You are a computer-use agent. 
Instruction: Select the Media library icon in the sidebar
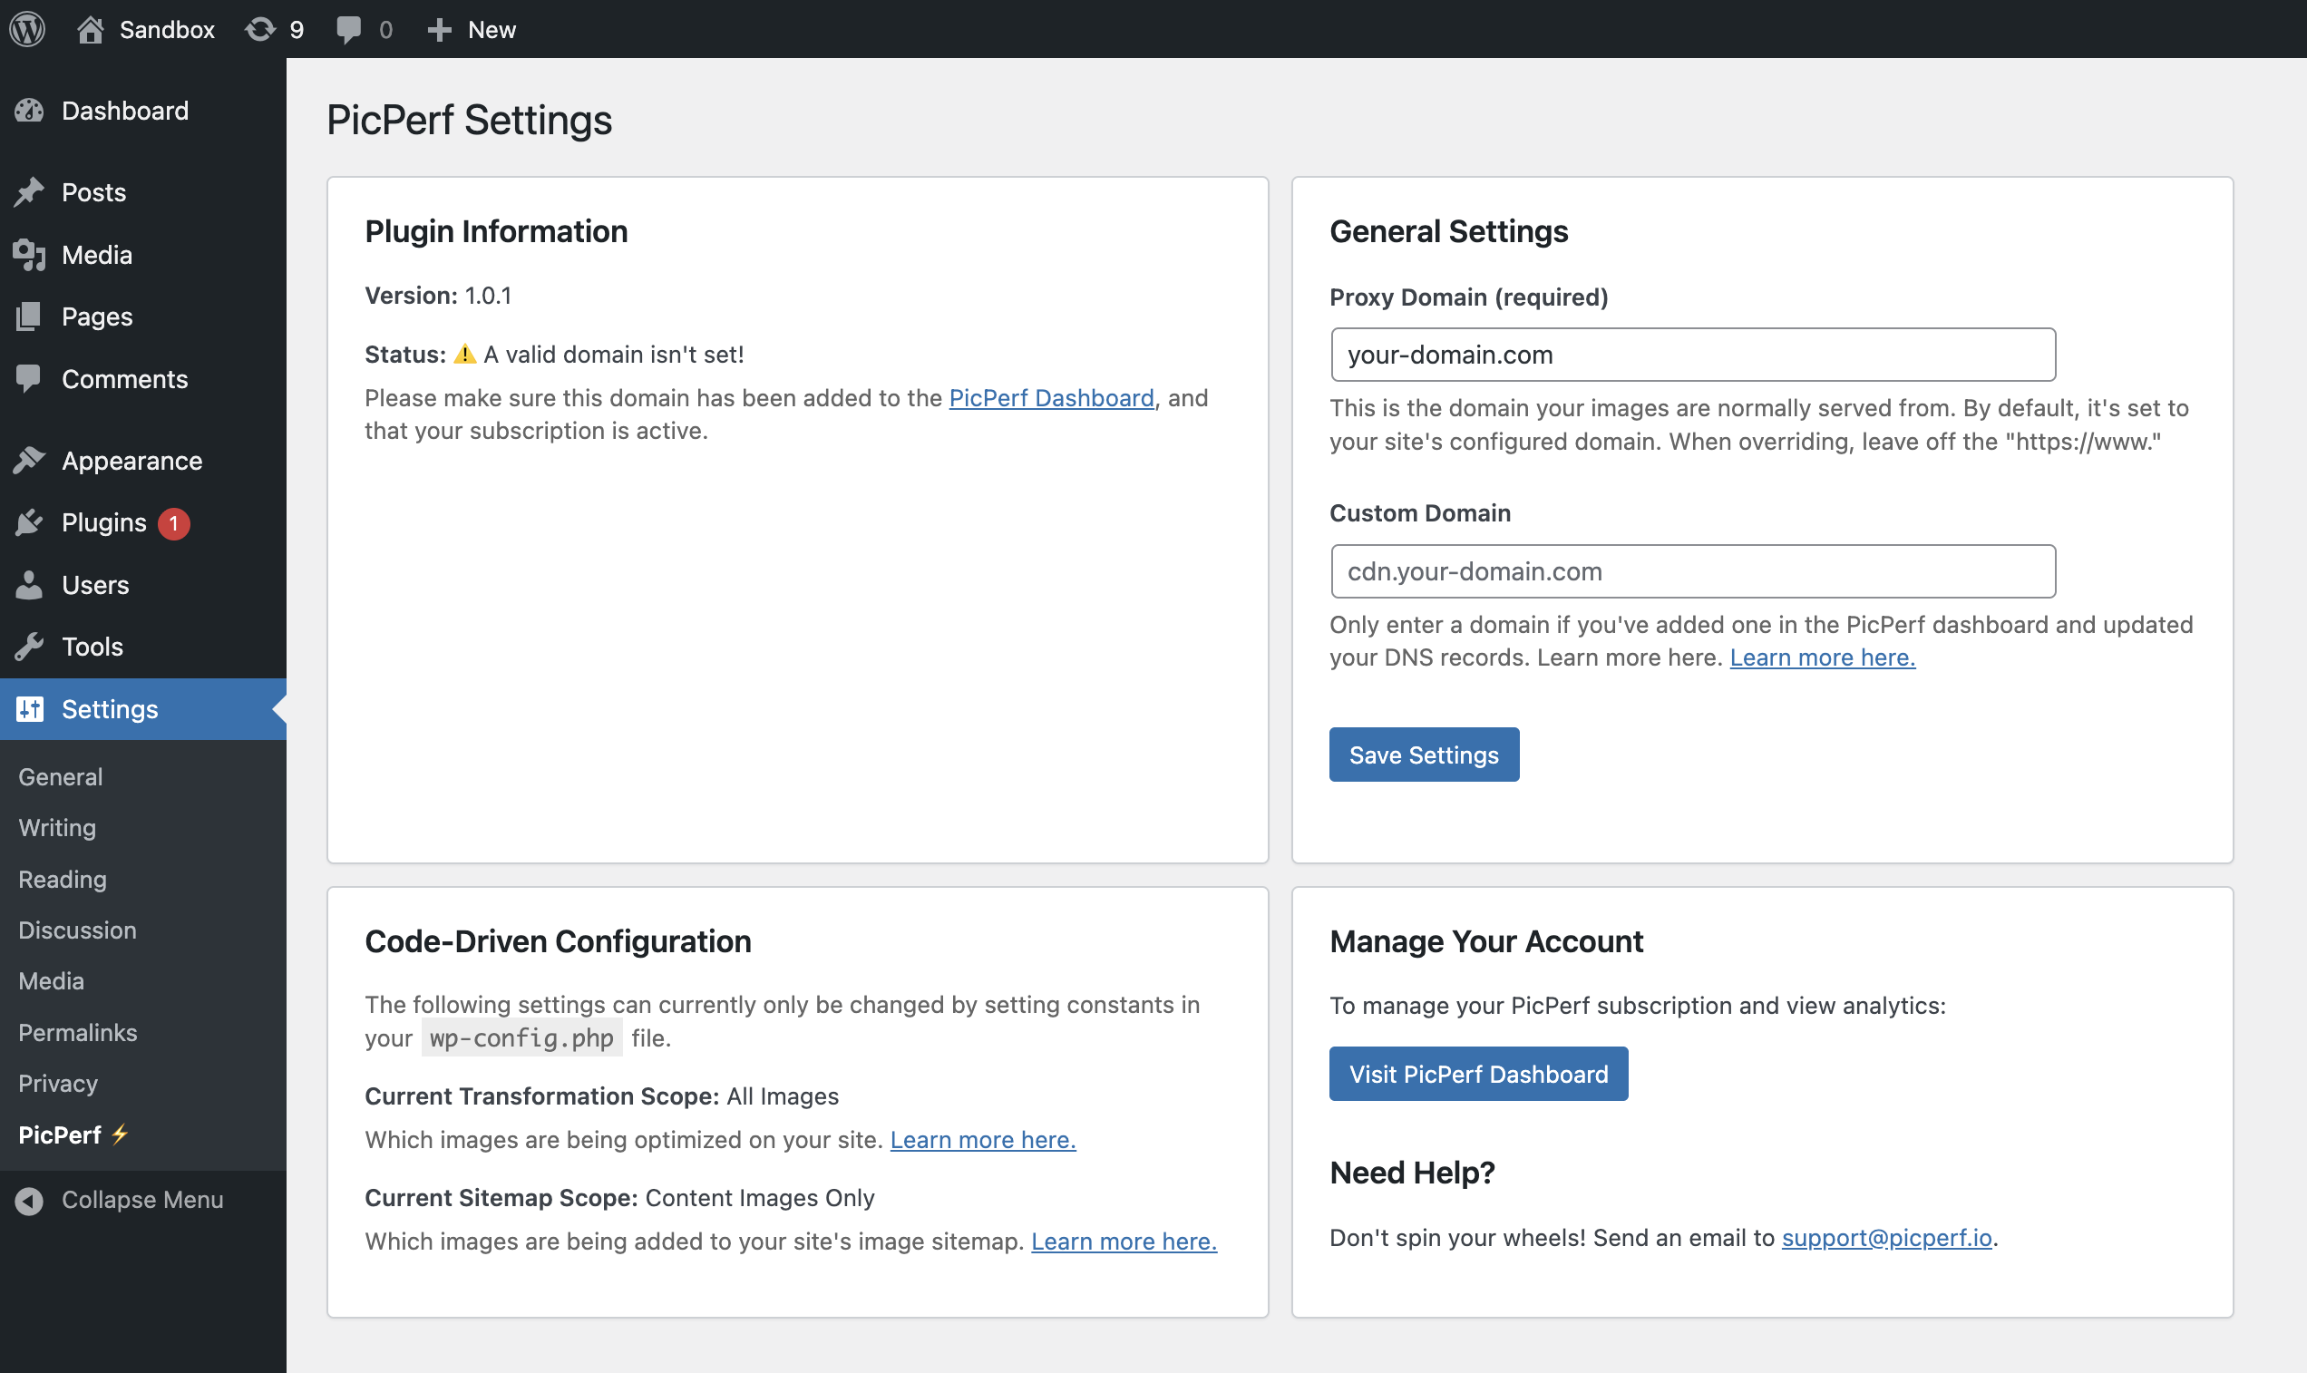click(31, 254)
